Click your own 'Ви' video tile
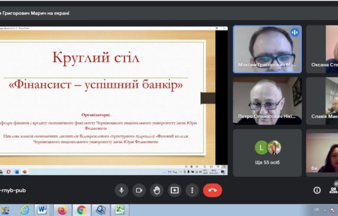 tap(322, 153)
